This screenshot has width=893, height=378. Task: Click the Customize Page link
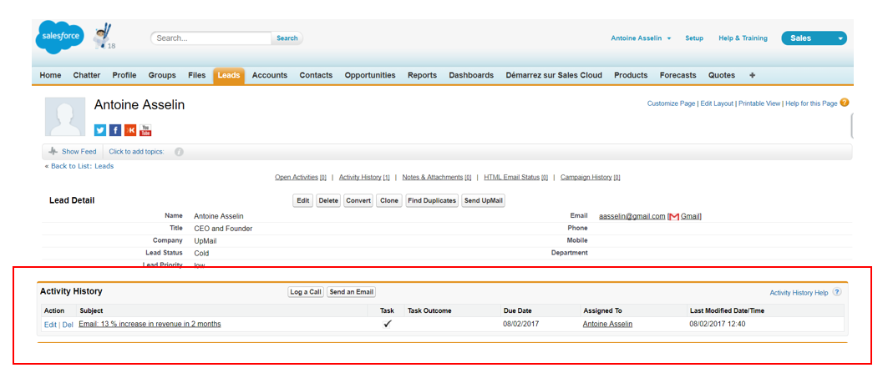point(671,103)
